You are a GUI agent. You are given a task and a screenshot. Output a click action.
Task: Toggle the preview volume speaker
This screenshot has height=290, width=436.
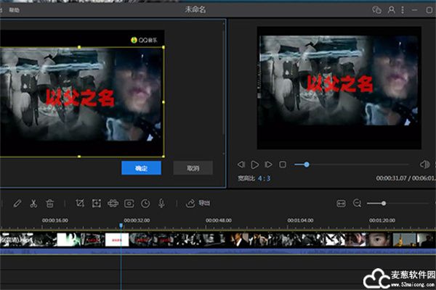[x=424, y=165]
